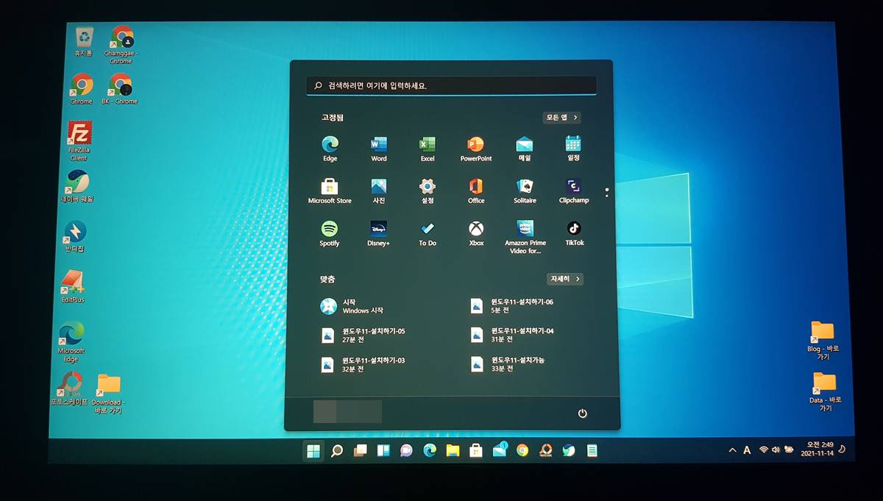
Task: Launch Word from the Start menu
Action: [x=379, y=149]
